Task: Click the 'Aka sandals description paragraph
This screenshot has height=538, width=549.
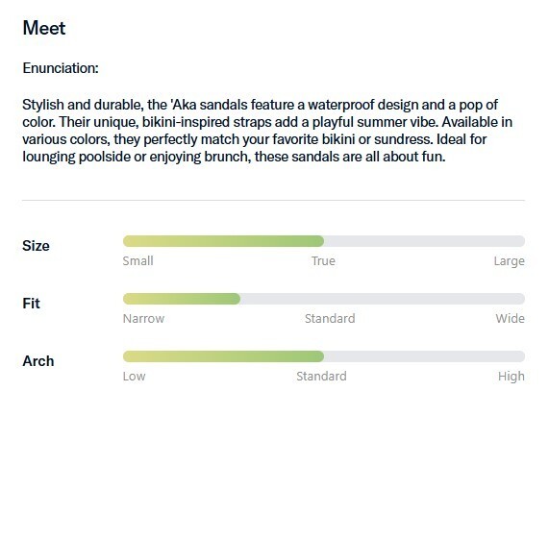Action: [x=267, y=131]
